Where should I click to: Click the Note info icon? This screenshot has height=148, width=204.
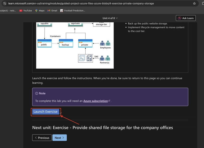[x=36, y=93]
